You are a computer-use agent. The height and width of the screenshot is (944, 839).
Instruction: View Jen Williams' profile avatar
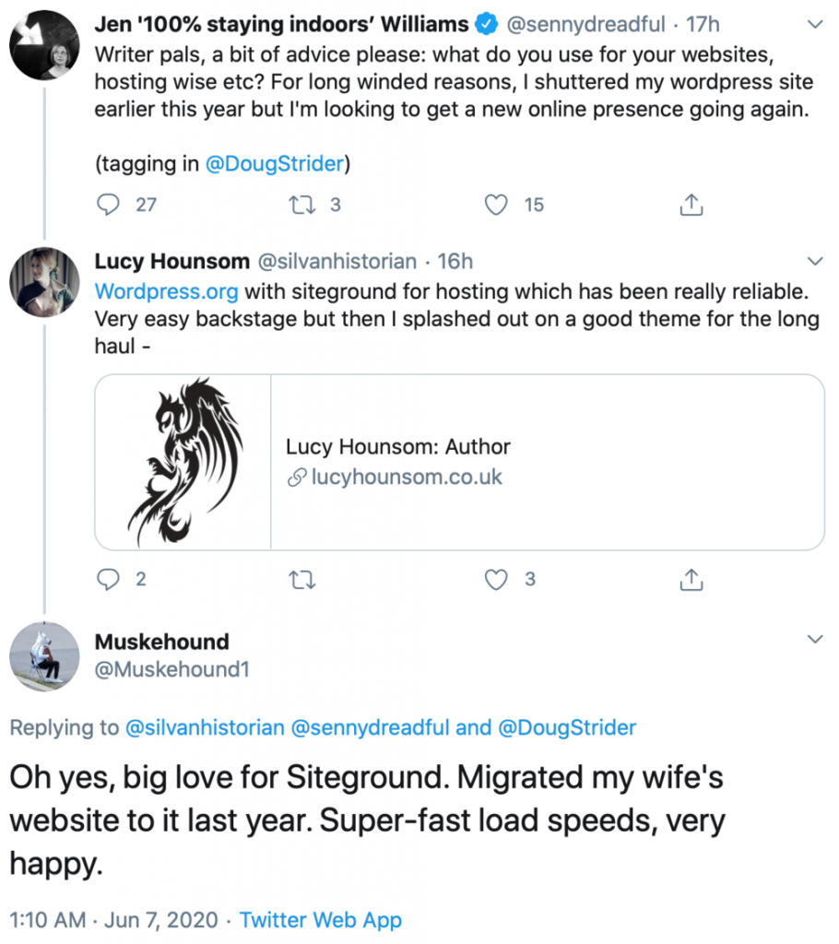[44, 45]
